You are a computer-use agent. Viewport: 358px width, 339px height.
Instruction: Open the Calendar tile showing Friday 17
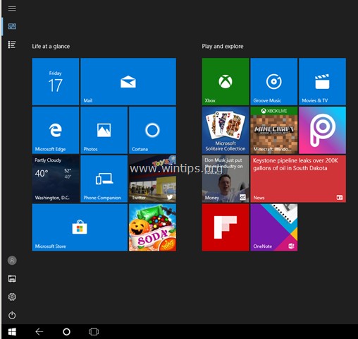pyautogui.click(x=56, y=81)
